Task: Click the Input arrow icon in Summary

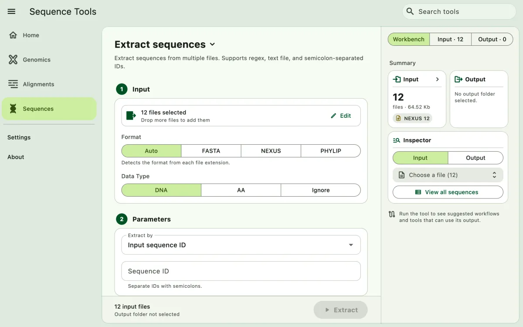Action: click(397, 79)
